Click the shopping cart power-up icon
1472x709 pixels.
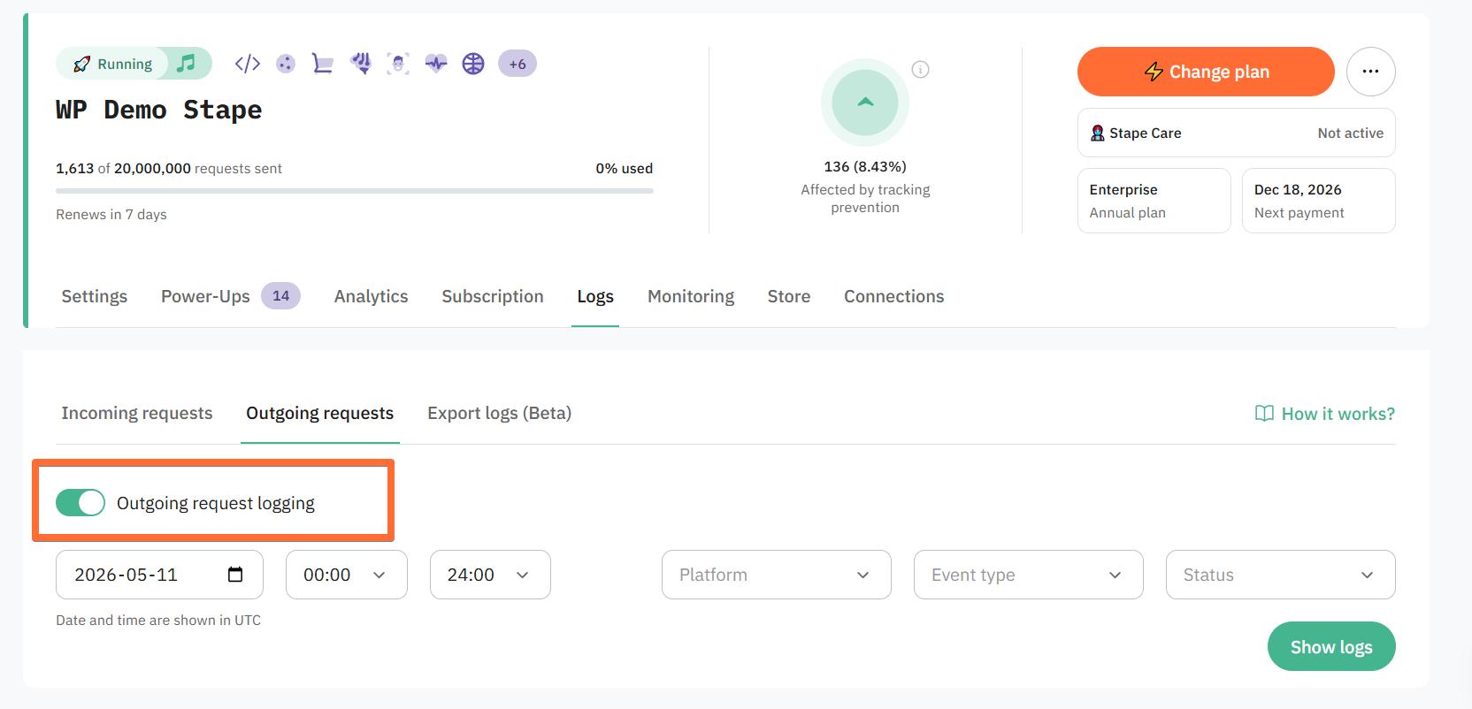pos(323,64)
